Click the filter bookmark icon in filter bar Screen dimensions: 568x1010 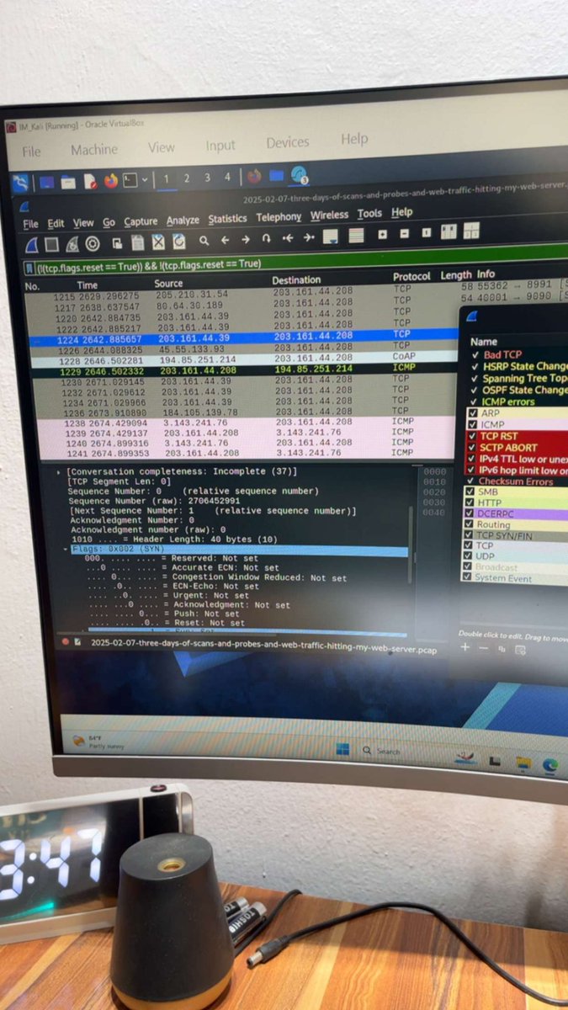coord(30,268)
